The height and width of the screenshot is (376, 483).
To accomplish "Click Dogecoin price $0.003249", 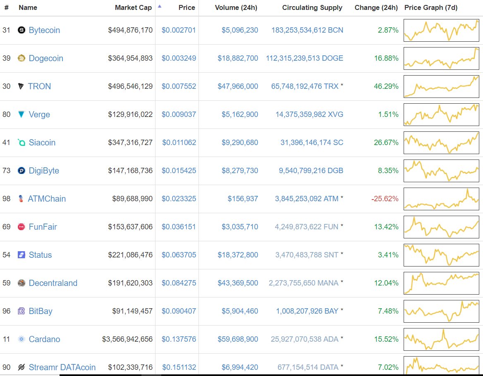I will (179, 58).
